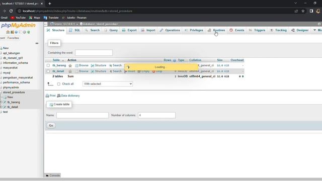This screenshot has height=181, width=322.
Task: Collapse navigation panel link icon
Action: tap(37, 43)
